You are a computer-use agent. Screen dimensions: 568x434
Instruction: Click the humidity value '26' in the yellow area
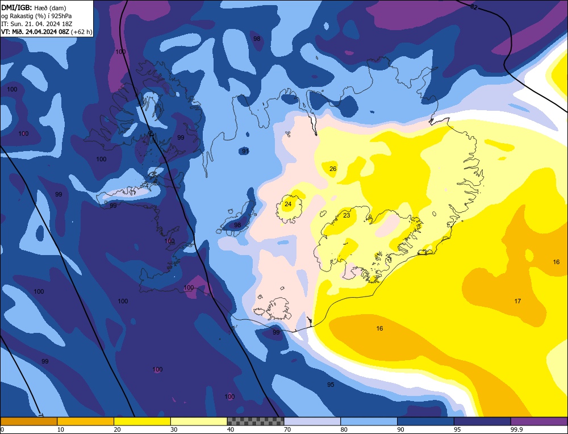333,169
